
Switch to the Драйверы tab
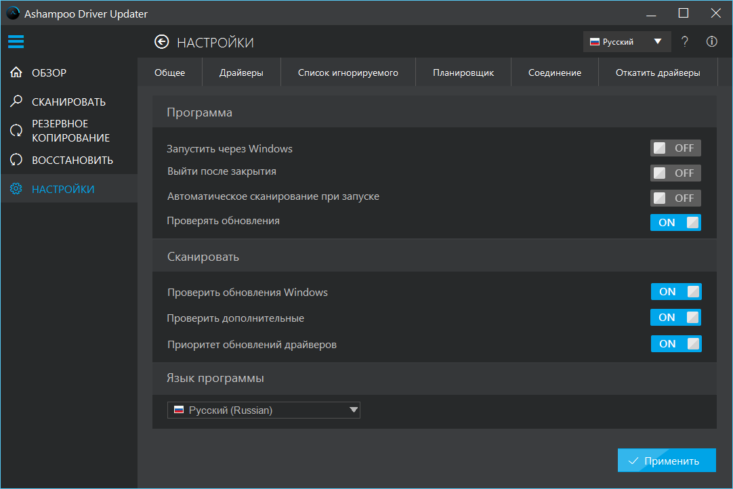241,72
